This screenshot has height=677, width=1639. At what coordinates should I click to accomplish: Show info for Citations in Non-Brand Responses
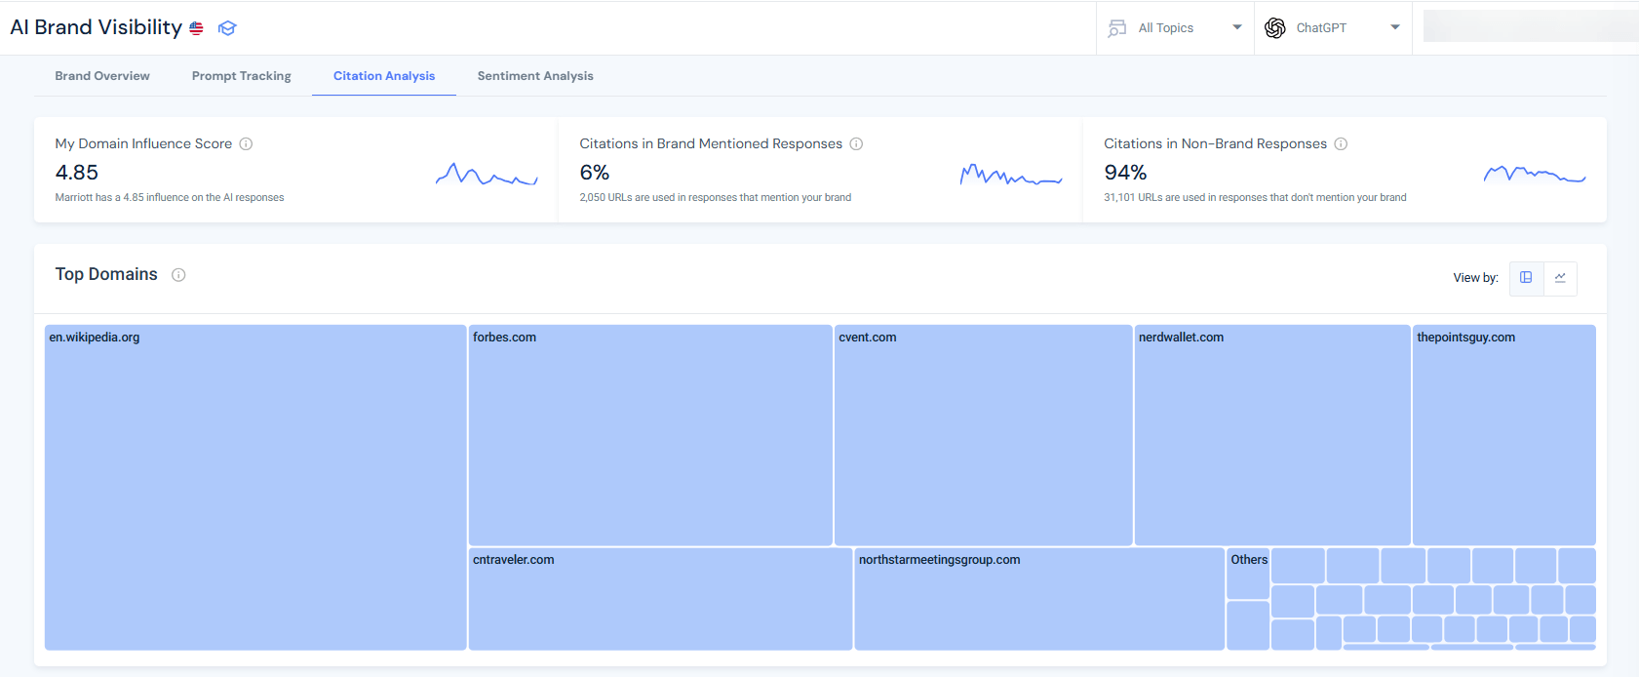click(x=1341, y=143)
